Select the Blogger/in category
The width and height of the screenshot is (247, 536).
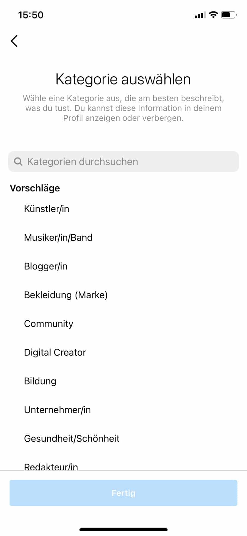point(123,266)
